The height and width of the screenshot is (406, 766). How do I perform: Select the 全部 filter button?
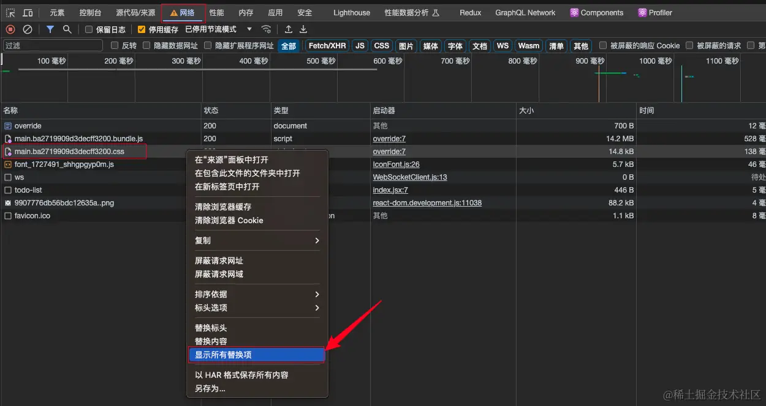tap(289, 46)
